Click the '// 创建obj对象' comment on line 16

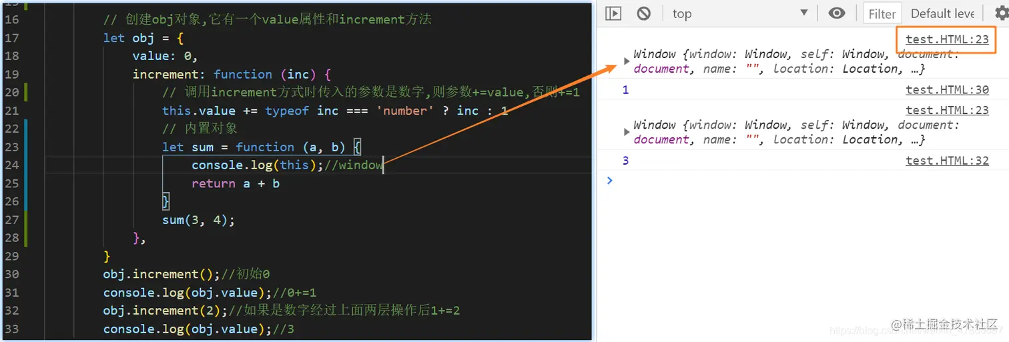[267, 19]
